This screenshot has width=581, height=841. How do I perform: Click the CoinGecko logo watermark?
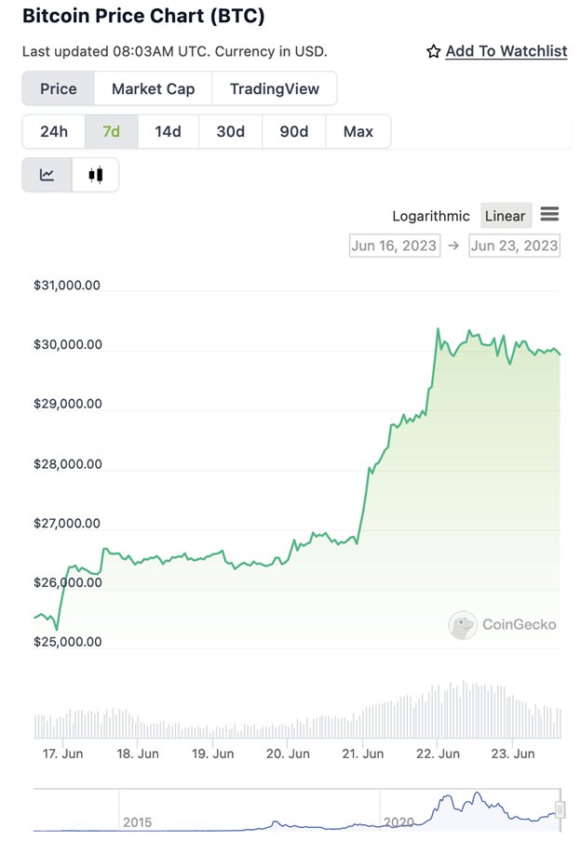[x=502, y=625]
